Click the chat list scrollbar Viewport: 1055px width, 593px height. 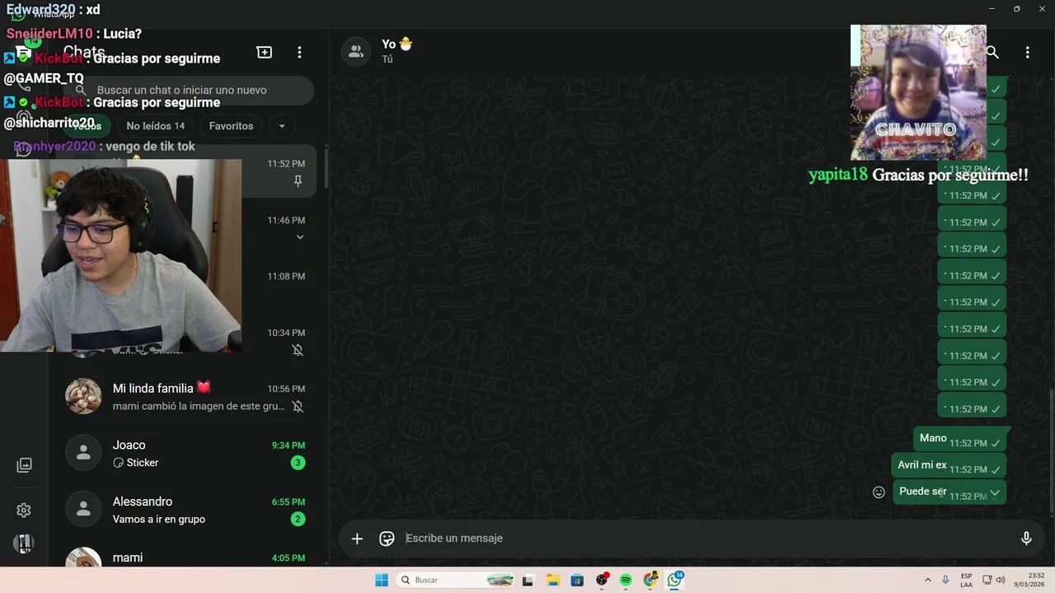tap(326, 169)
